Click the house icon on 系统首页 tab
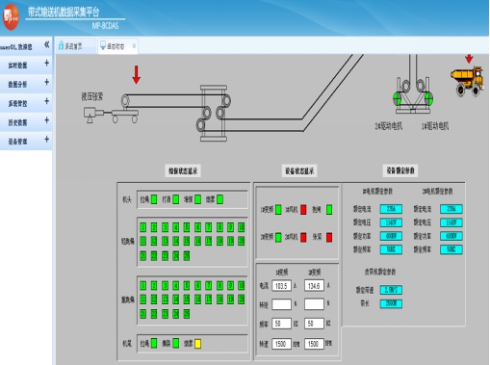Viewport: 490px width, 365px height. (x=61, y=45)
